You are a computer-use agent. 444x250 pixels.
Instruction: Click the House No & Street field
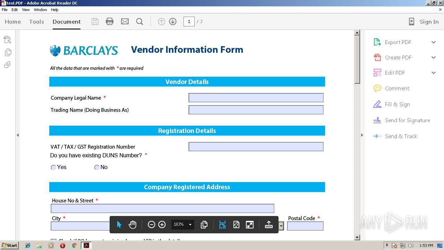pos(162,208)
